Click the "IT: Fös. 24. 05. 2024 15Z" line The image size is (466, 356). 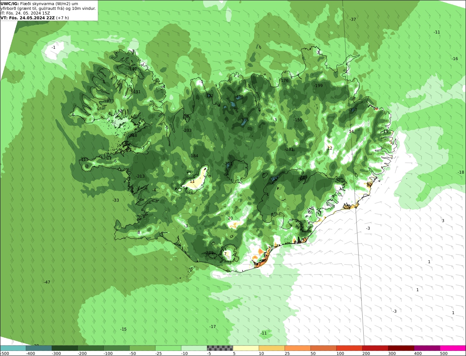25,13
